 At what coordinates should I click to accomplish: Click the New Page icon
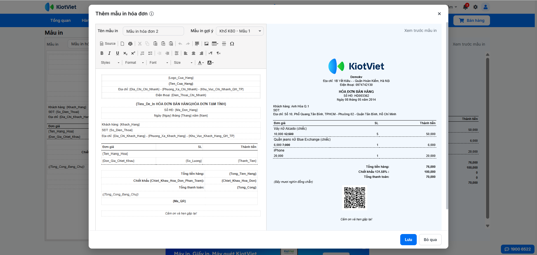click(x=123, y=44)
